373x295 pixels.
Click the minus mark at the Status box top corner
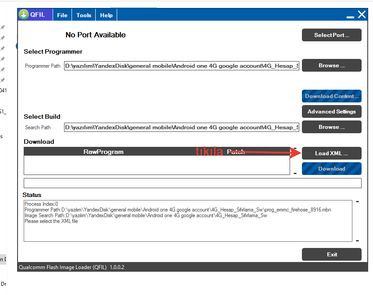357,202
